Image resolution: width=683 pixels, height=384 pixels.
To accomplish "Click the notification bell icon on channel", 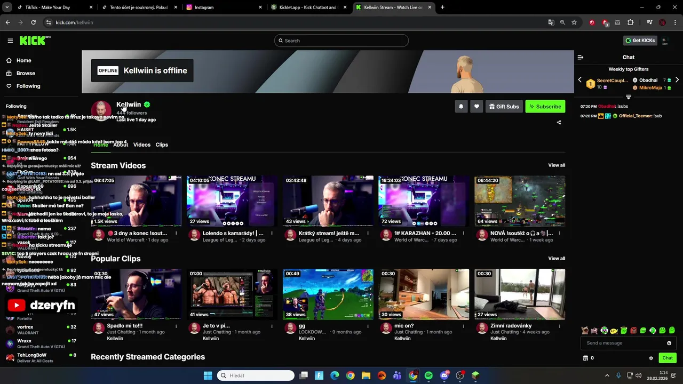I will 461,107.
